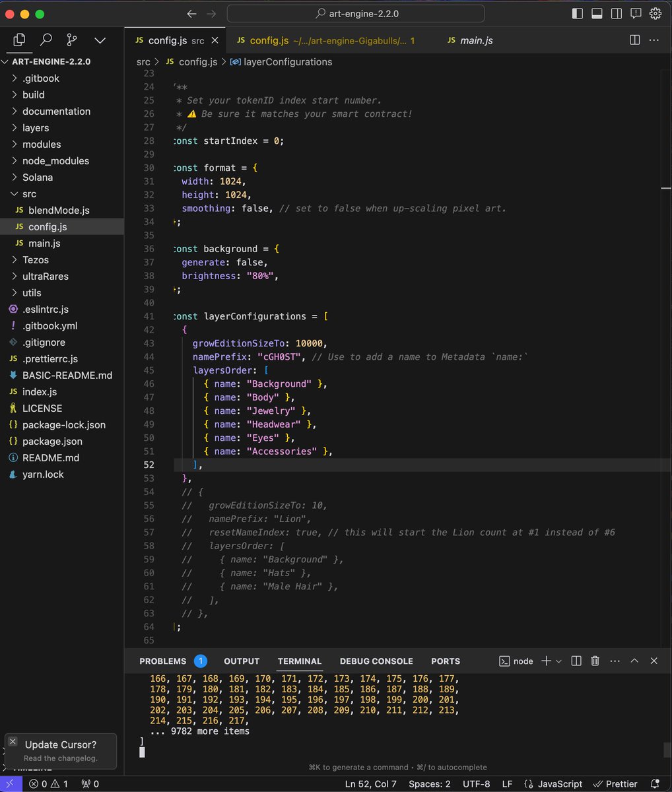Expand the Tezos folder
This screenshot has width=672, height=792.
pos(62,259)
